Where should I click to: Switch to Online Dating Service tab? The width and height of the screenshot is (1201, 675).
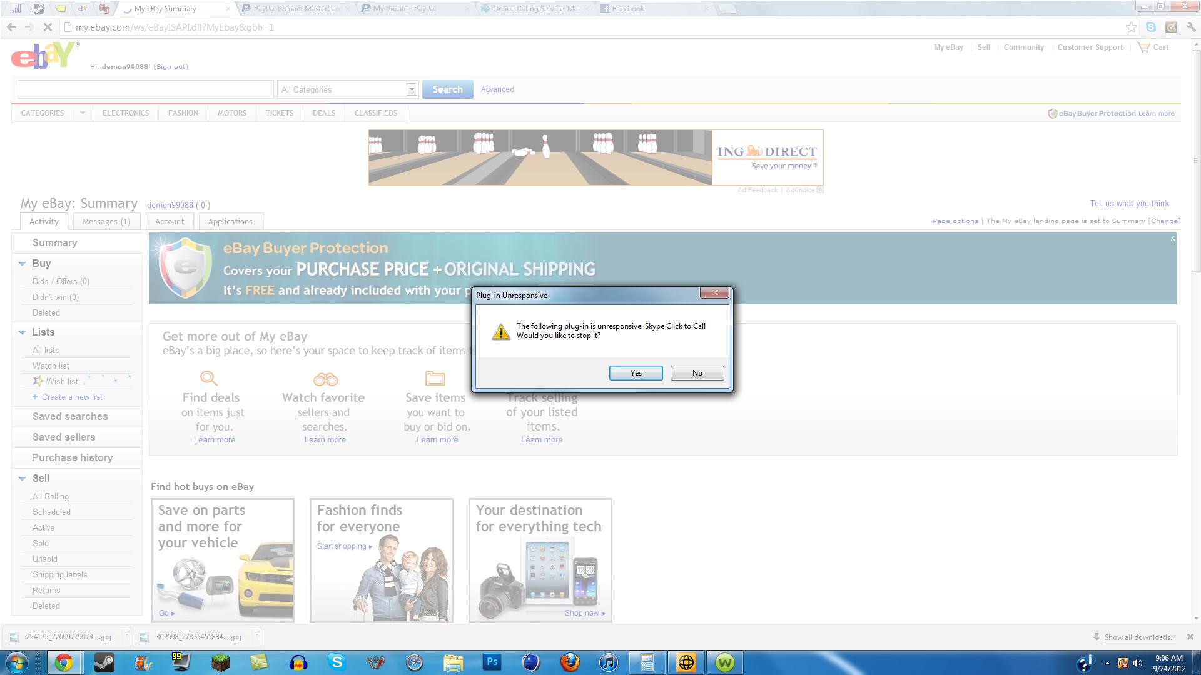tap(536, 9)
